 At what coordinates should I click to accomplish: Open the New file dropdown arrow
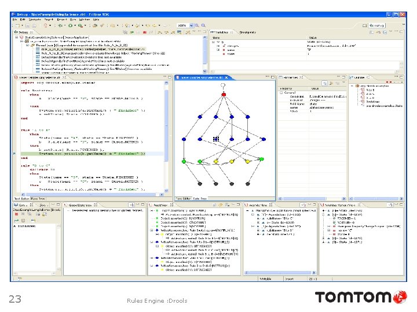(x=22, y=25)
